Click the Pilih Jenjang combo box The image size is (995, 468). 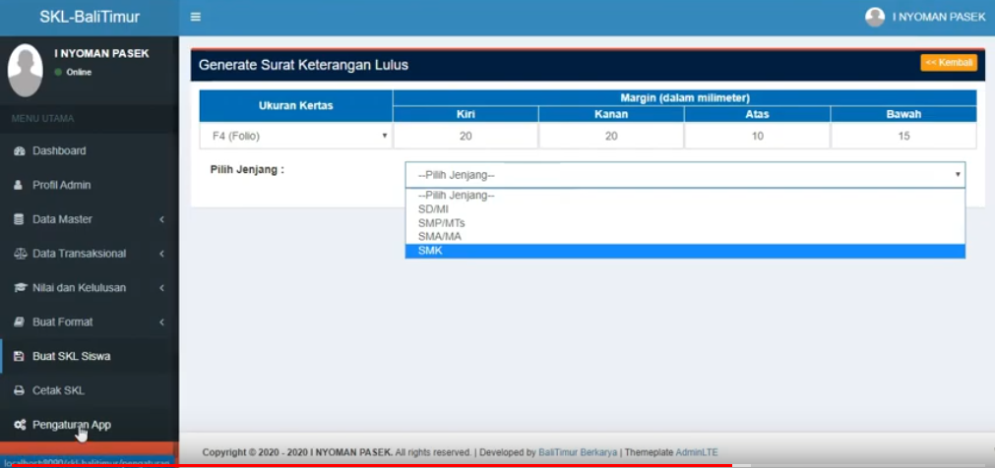pos(685,175)
